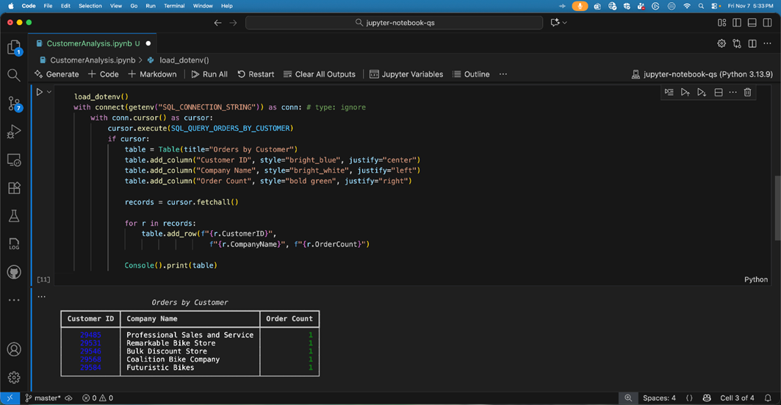Select kernel jupyter-notebook-qs (Python 3.13.9)
The height and width of the screenshot is (405, 781).
click(702, 74)
